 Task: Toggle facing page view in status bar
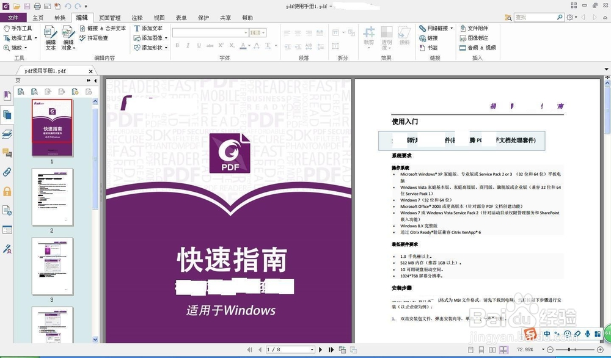pos(492,350)
